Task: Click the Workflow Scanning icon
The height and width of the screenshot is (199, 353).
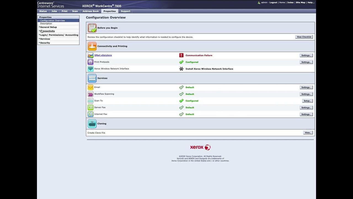Action: click(90, 94)
